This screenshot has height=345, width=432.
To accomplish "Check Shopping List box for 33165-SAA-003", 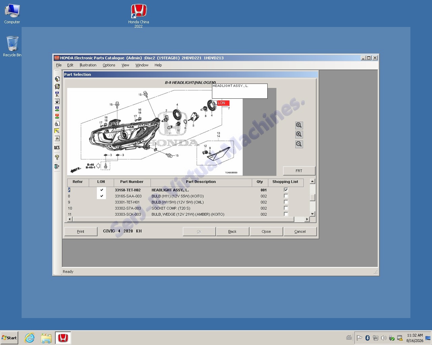I will pos(286,196).
